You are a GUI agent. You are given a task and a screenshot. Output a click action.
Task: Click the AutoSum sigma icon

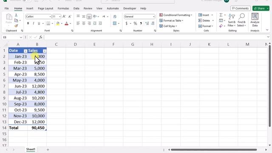(221, 15)
